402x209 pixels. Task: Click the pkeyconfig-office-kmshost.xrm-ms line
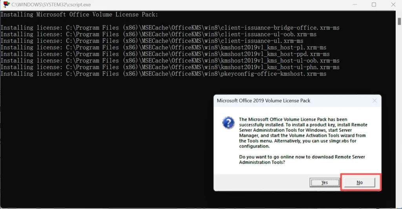click(163, 74)
